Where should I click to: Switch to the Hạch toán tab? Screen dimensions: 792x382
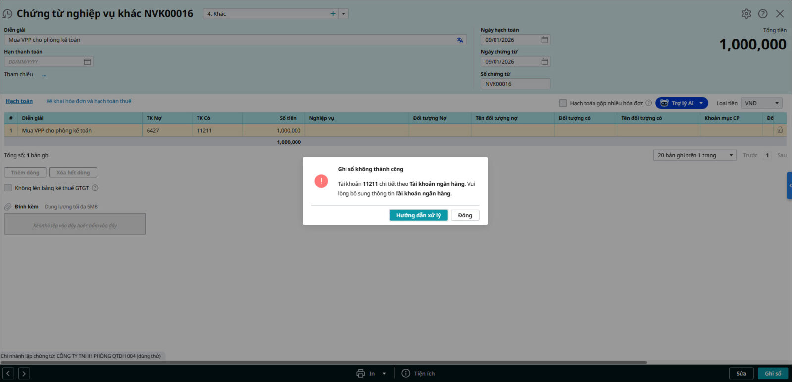19,101
